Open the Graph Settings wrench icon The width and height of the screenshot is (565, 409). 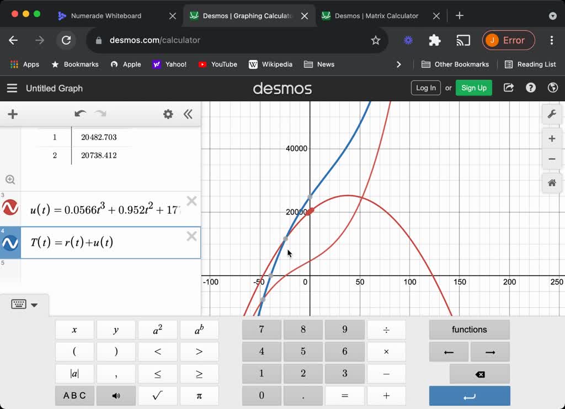pos(551,114)
